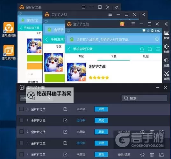Click 启动 button for instance 4
The image size is (171, 159).
tap(101, 155)
